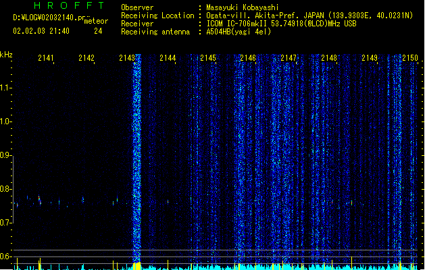Click frequency axis label 0.6

click(x=5, y=256)
